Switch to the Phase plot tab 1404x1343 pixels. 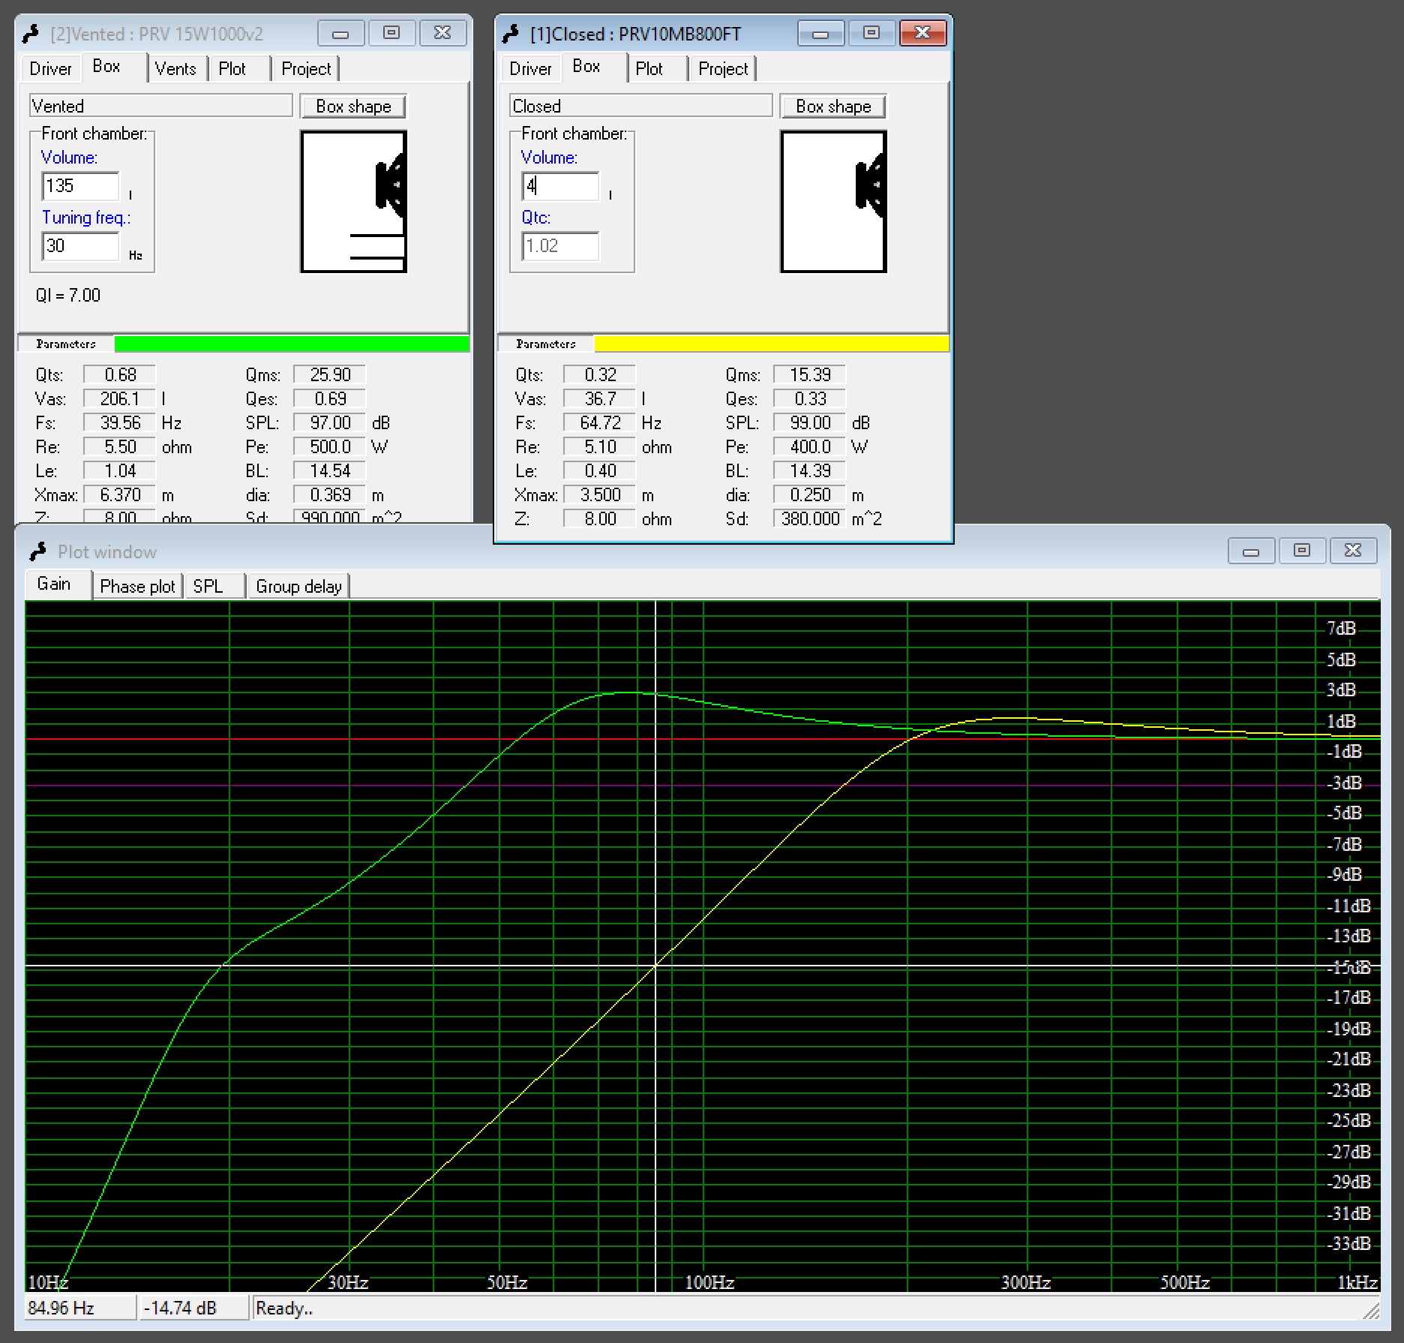[x=137, y=586]
